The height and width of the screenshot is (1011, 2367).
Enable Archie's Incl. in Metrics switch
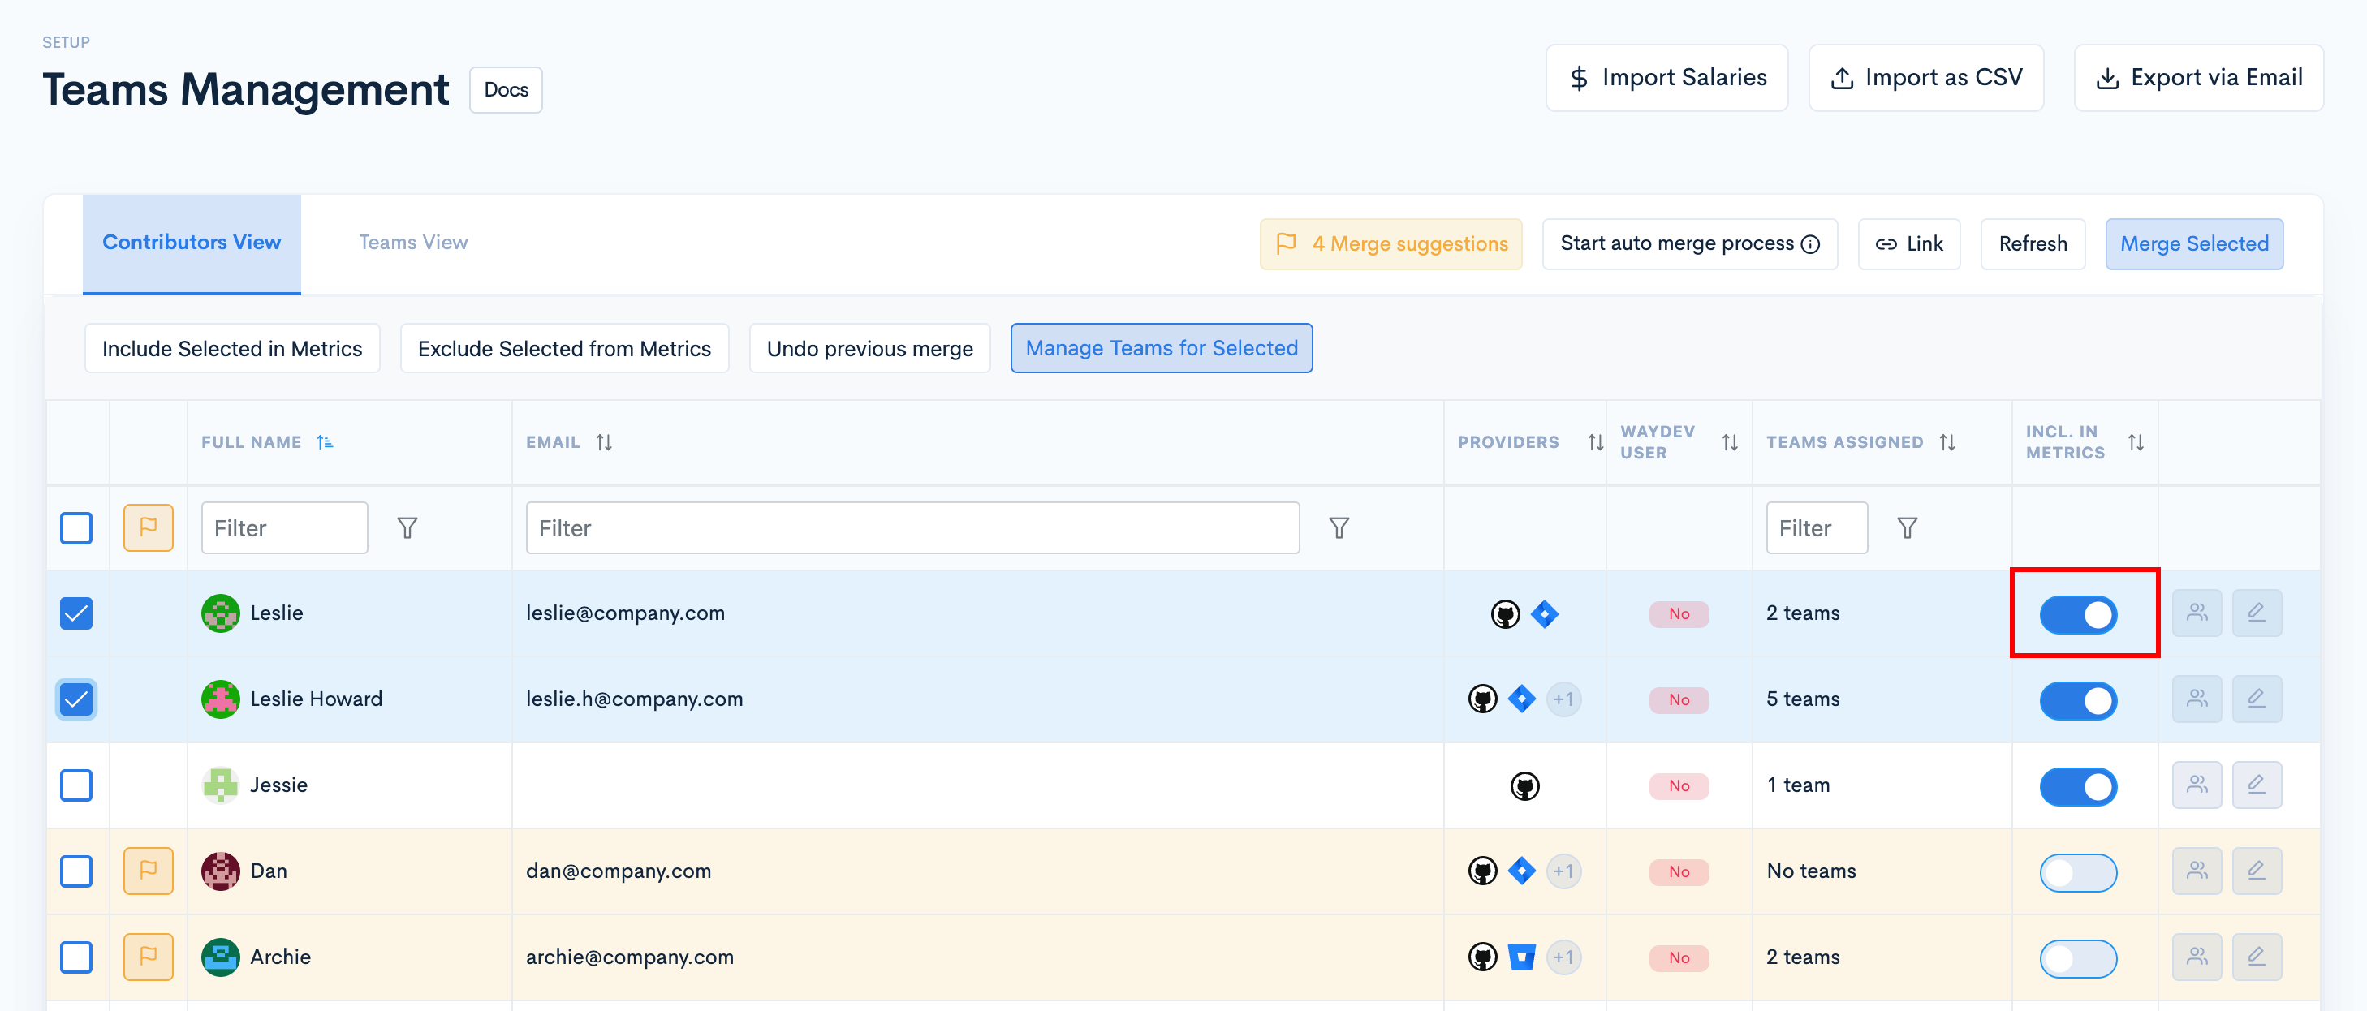[x=2077, y=958]
